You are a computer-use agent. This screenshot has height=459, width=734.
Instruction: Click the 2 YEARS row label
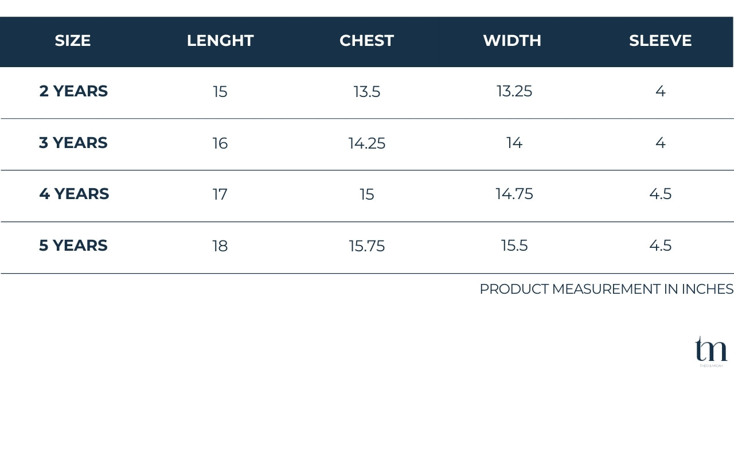tap(73, 91)
